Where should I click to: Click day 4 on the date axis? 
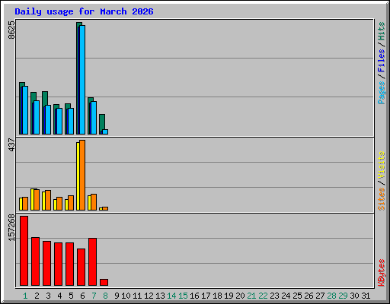[x=59, y=296]
